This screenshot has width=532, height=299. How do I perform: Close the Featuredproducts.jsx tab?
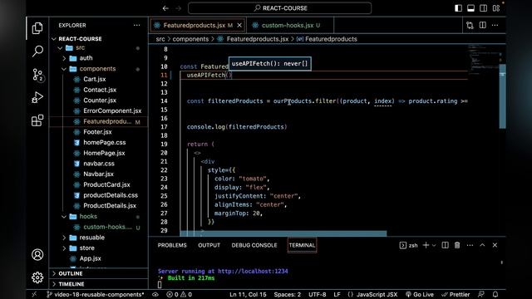(239, 25)
